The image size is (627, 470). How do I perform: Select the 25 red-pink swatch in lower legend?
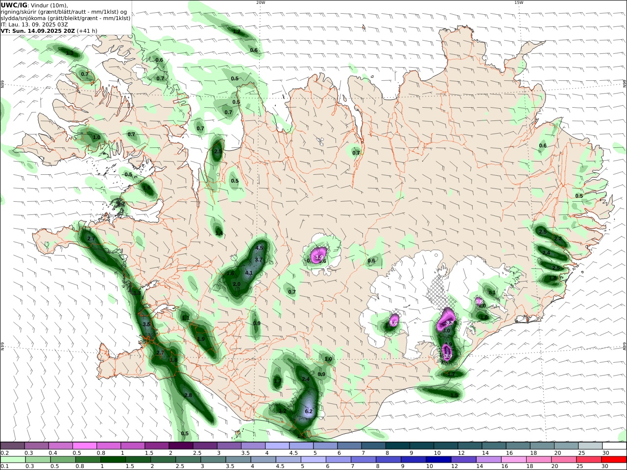click(588, 459)
